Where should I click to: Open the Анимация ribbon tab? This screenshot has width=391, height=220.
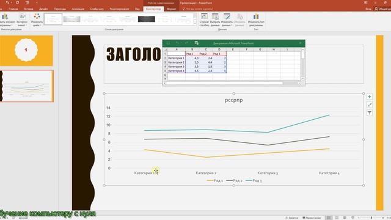pyautogui.click(x=78, y=9)
